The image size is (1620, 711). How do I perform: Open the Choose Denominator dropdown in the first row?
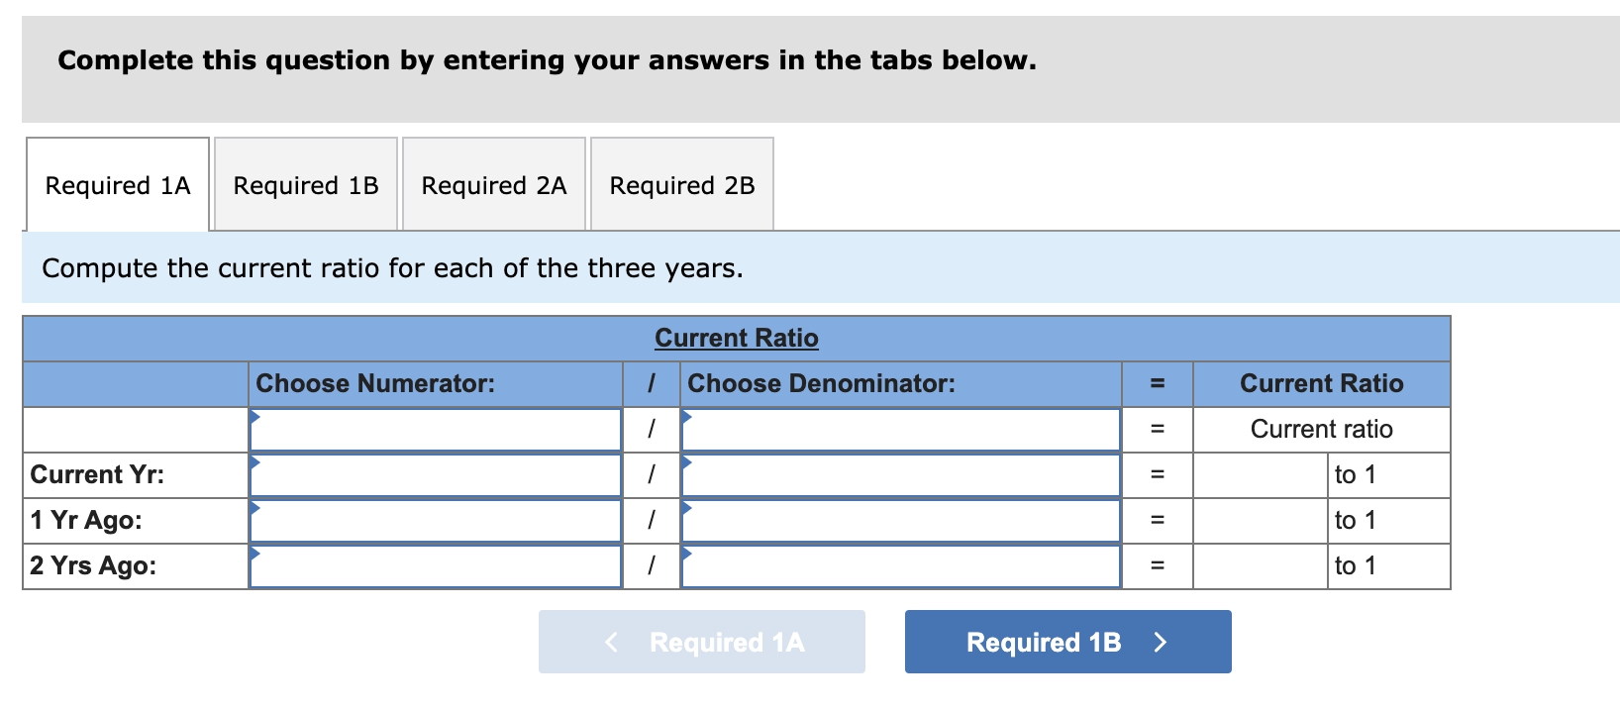tap(899, 429)
